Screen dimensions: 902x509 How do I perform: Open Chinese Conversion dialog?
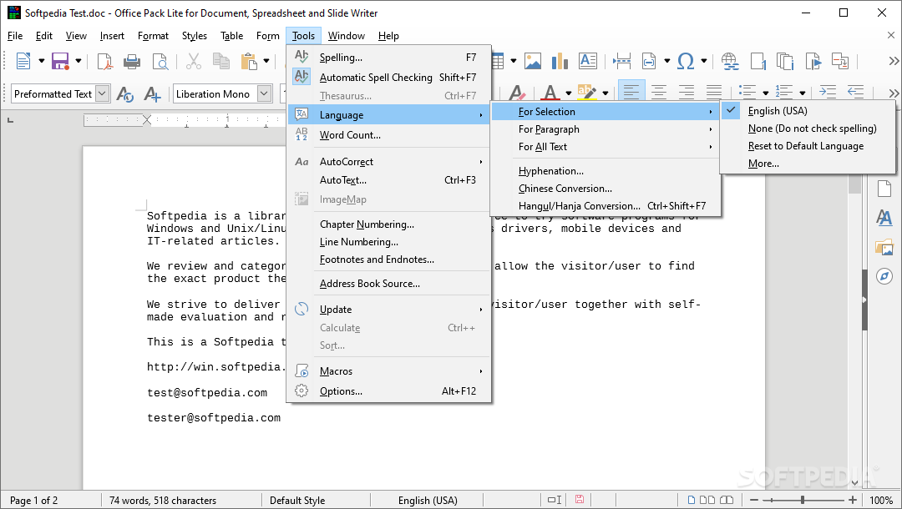tap(606, 189)
